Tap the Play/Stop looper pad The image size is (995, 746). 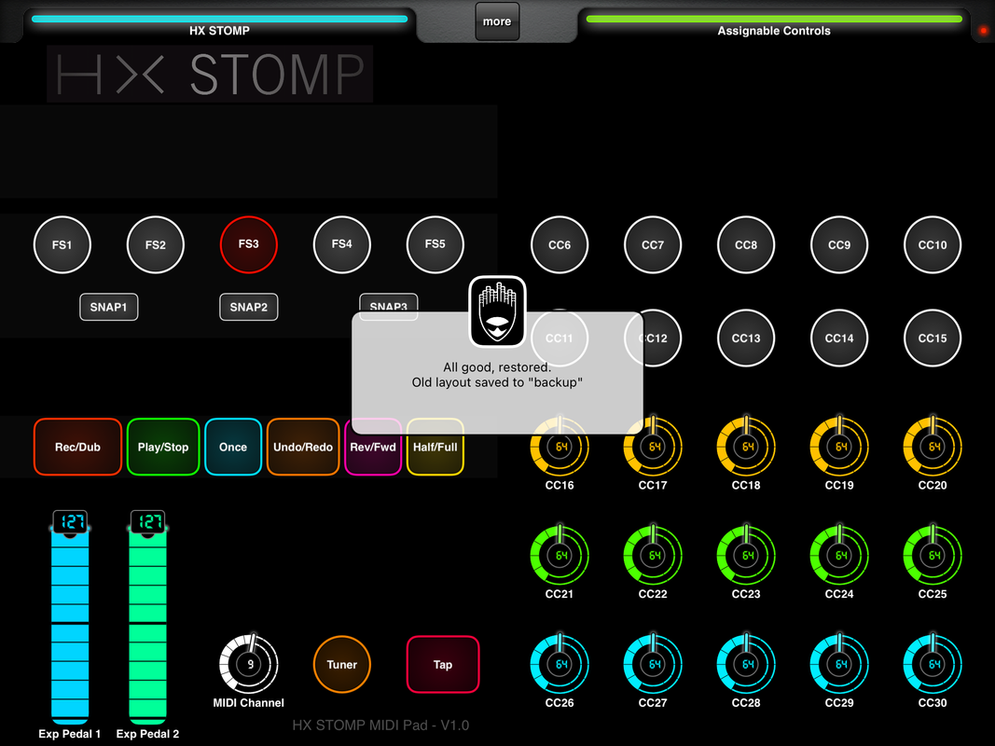click(163, 447)
